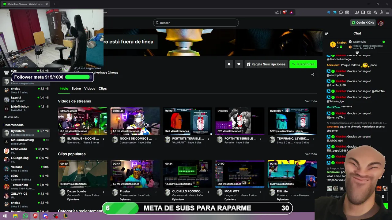Open the 03:10:45 Noche de Combos video
Viewport: 392px width, 220px height.
tap(135, 121)
